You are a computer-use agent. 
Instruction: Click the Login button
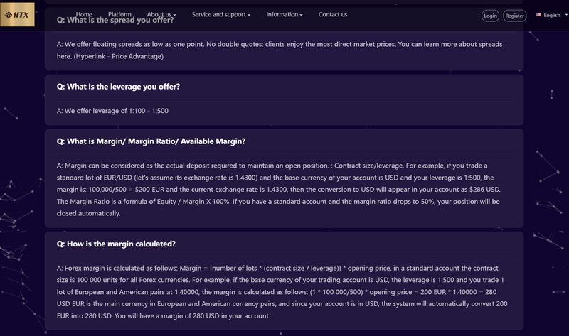pyautogui.click(x=490, y=16)
